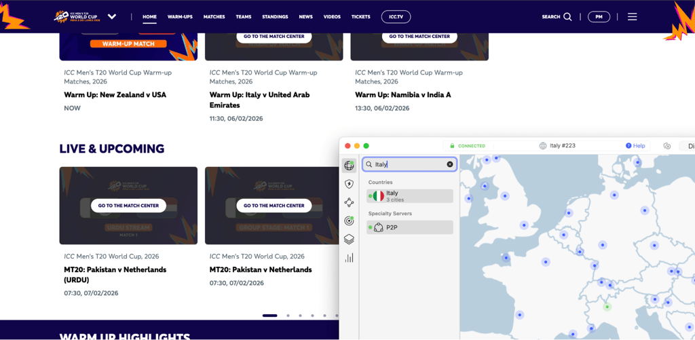Click the 13:30, 06/02/2026 match time

pyautogui.click(x=382, y=108)
